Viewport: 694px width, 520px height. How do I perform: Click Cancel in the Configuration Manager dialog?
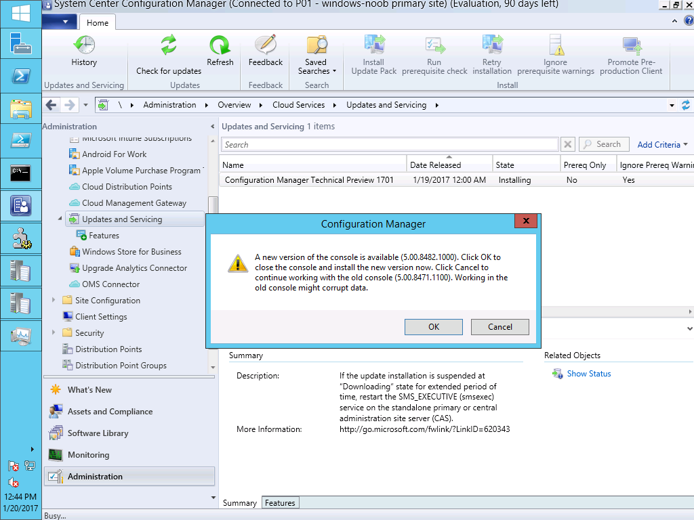[x=500, y=327]
